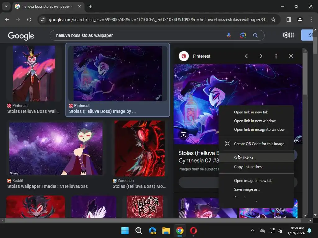Open Chrome three-dot menu

tap(311, 20)
